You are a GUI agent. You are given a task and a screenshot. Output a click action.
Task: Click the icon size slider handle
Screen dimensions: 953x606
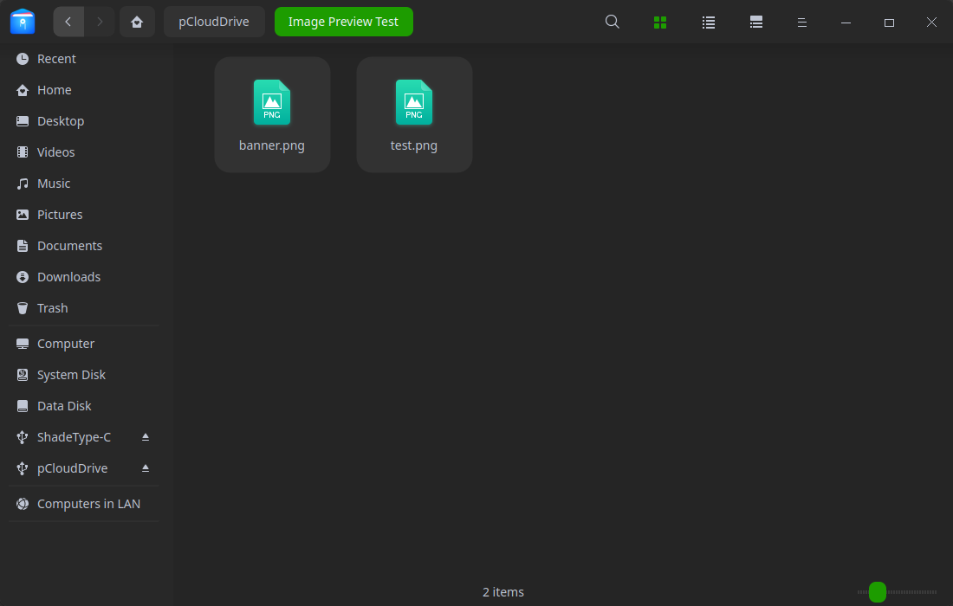pos(877,592)
